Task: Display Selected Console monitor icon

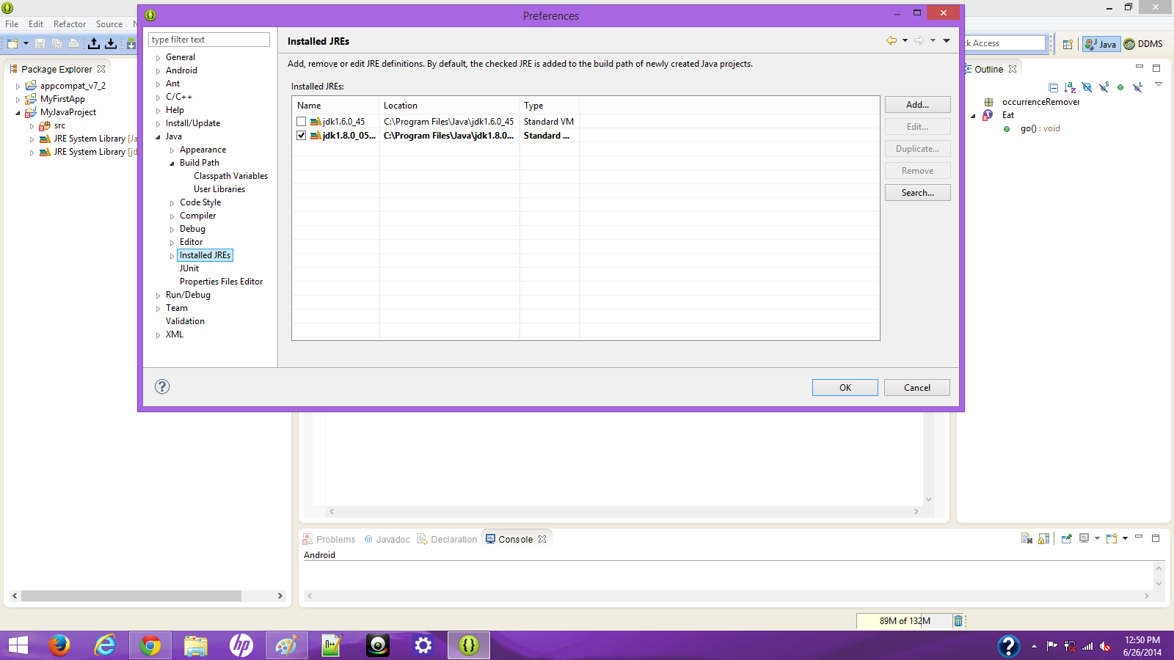Action: click(x=1084, y=539)
